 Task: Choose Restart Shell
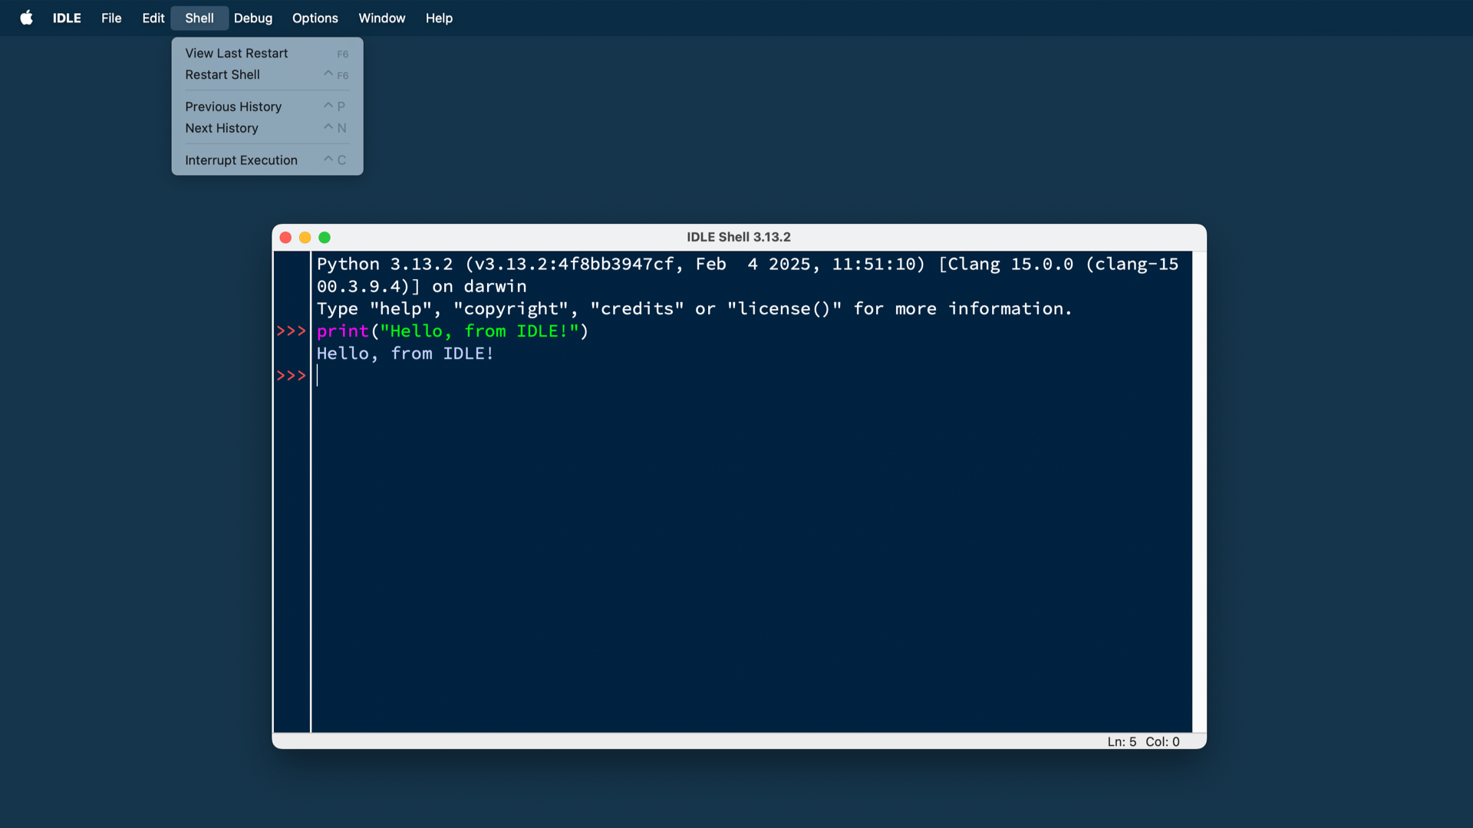coord(222,74)
